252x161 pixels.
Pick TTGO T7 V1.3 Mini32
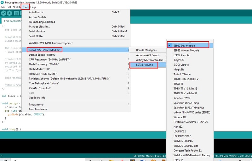[x=190, y=88]
